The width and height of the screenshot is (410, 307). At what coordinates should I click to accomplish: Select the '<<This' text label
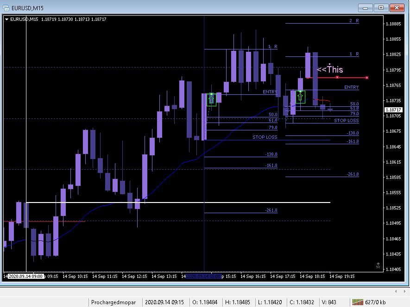point(330,69)
